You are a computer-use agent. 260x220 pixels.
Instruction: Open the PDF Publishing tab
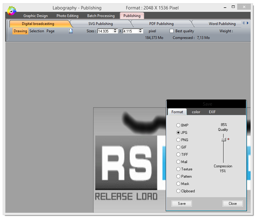[x=161, y=24]
